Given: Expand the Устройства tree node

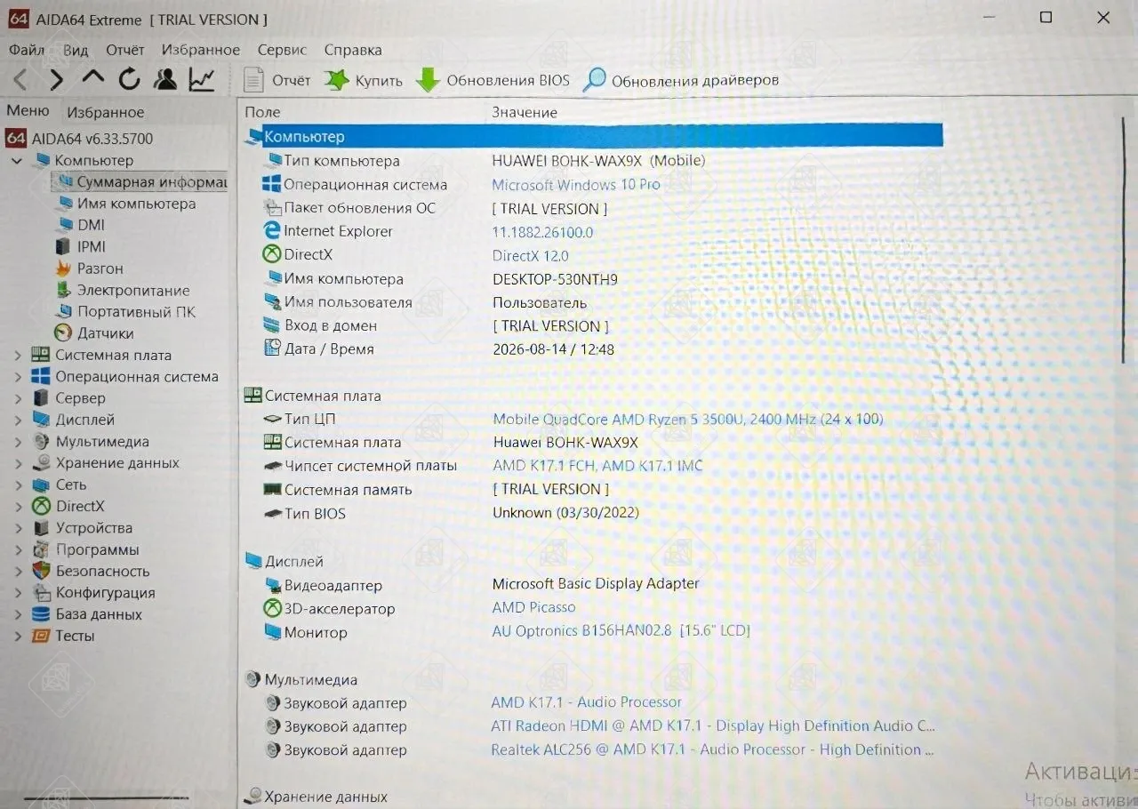Looking at the screenshot, I should click(x=17, y=528).
